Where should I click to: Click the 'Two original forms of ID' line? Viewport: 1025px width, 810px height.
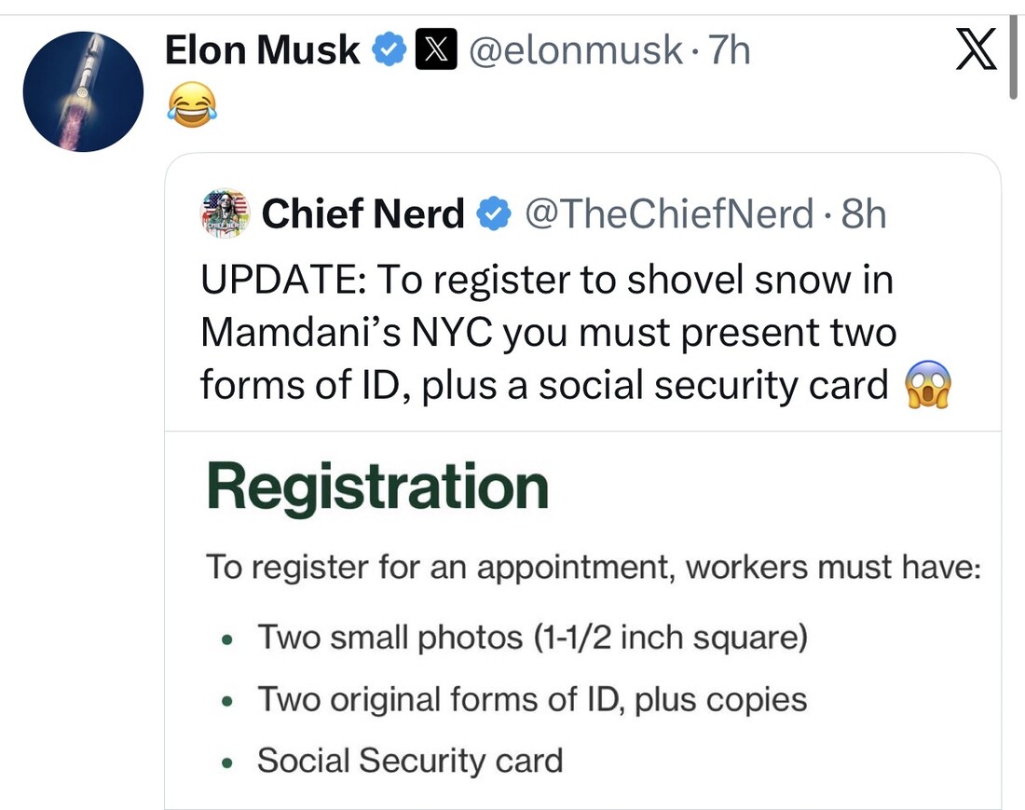[x=531, y=699]
